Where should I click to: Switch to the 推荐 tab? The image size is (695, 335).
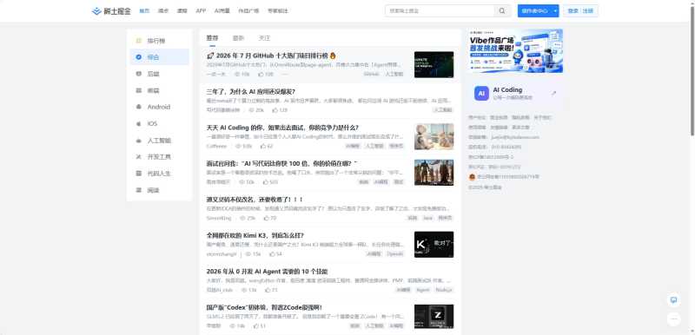click(x=212, y=38)
